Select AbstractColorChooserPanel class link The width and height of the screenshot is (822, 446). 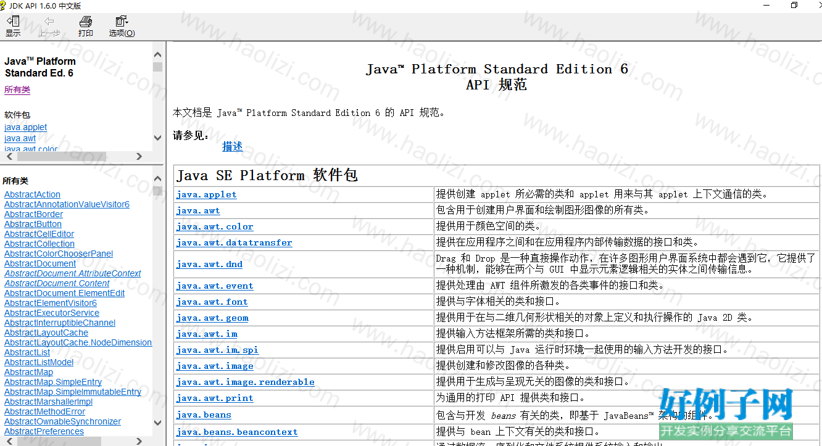pyautogui.click(x=59, y=254)
